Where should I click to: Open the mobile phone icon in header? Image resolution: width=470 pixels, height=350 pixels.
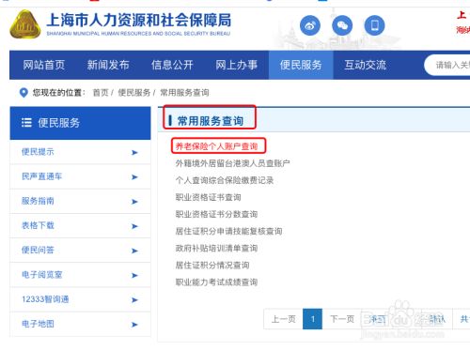(x=374, y=25)
